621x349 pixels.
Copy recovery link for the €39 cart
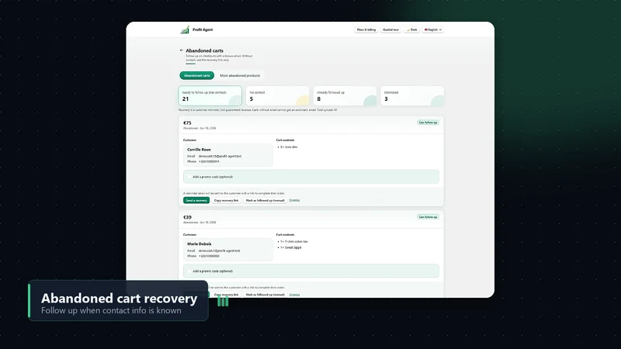click(x=226, y=295)
